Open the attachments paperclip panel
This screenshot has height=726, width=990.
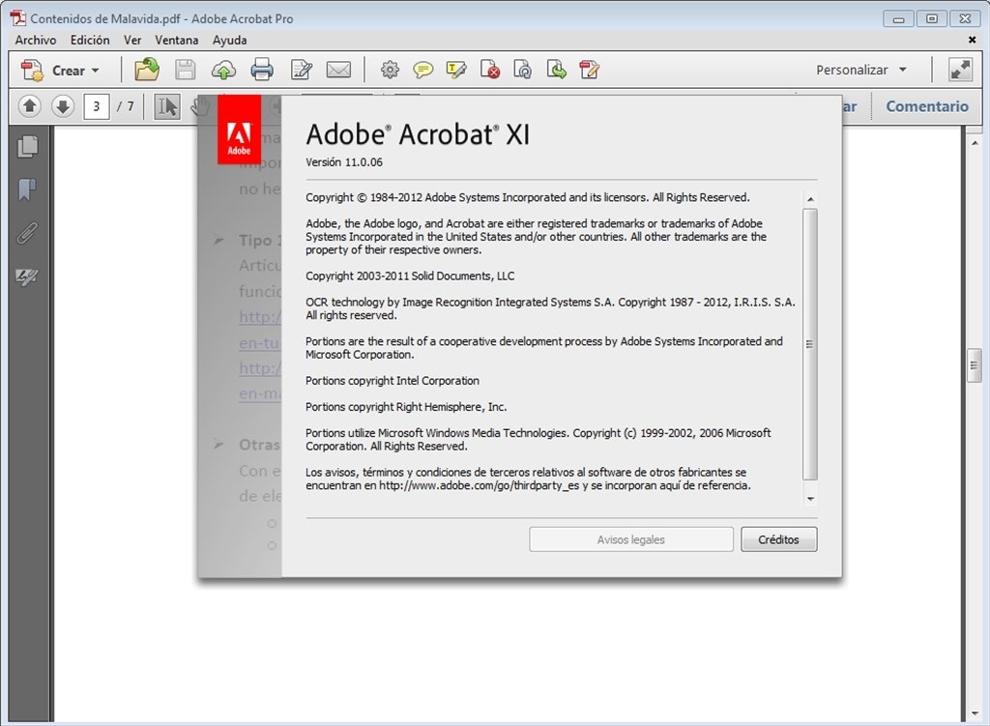click(27, 233)
